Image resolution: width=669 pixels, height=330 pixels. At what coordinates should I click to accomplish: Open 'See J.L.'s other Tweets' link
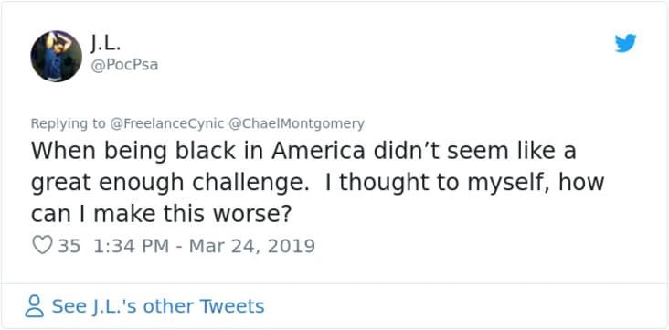(x=158, y=306)
